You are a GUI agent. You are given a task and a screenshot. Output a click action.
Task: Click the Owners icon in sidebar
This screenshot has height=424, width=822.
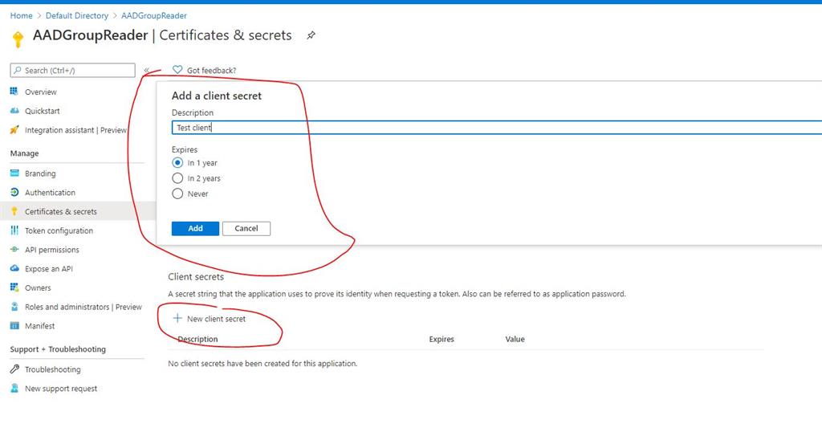tap(14, 287)
